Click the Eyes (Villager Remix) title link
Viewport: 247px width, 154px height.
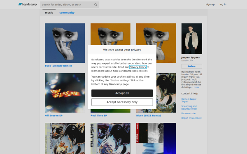click(x=58, y=66)
